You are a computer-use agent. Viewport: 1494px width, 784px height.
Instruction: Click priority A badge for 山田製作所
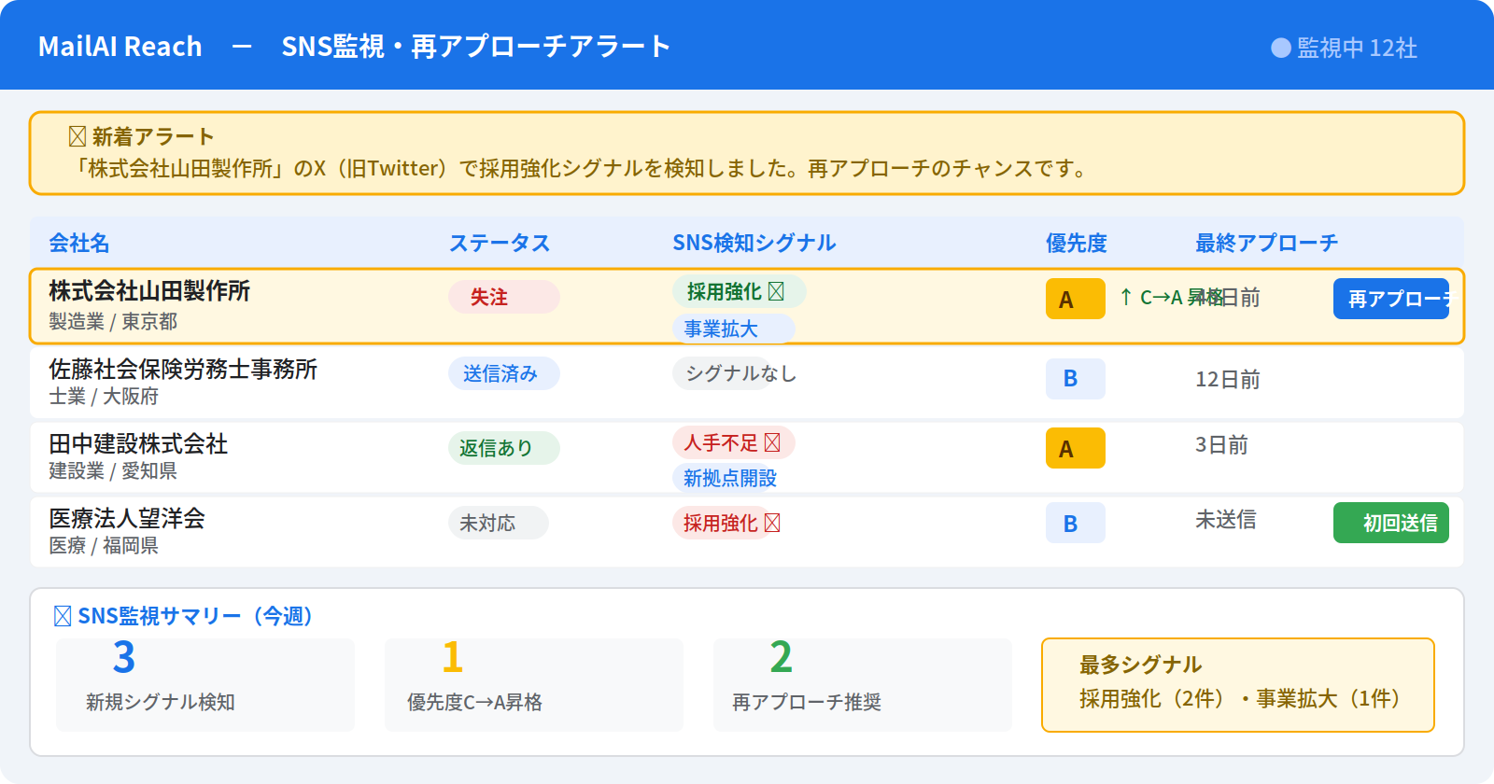[1076, 299]
